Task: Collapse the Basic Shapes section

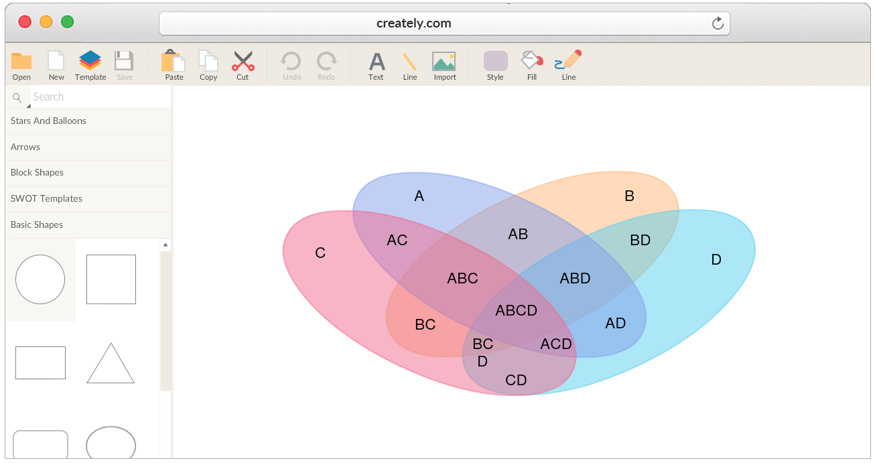Action: click(x=88, y=225)
